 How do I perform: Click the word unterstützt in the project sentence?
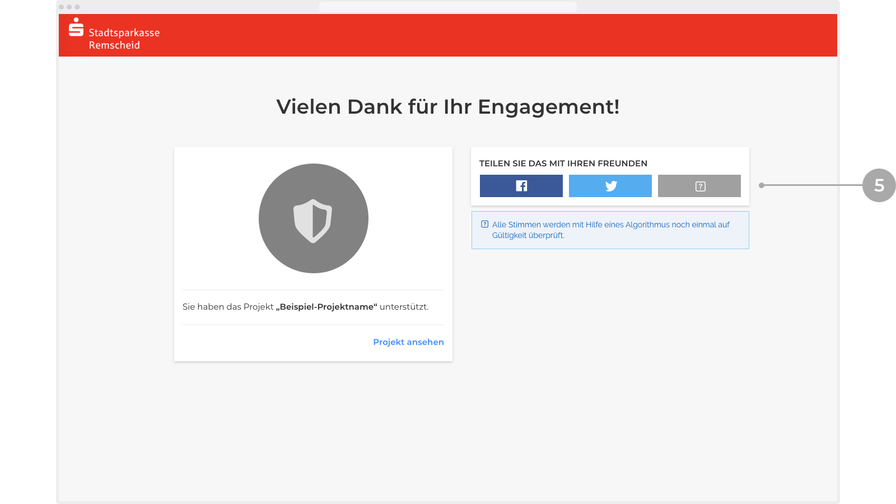point(404,307)
